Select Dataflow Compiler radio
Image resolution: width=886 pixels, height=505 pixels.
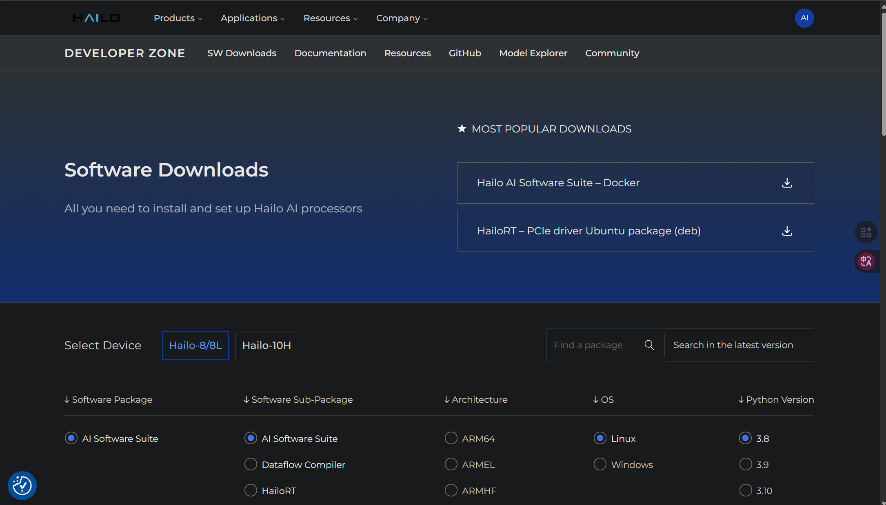(251, 464)
